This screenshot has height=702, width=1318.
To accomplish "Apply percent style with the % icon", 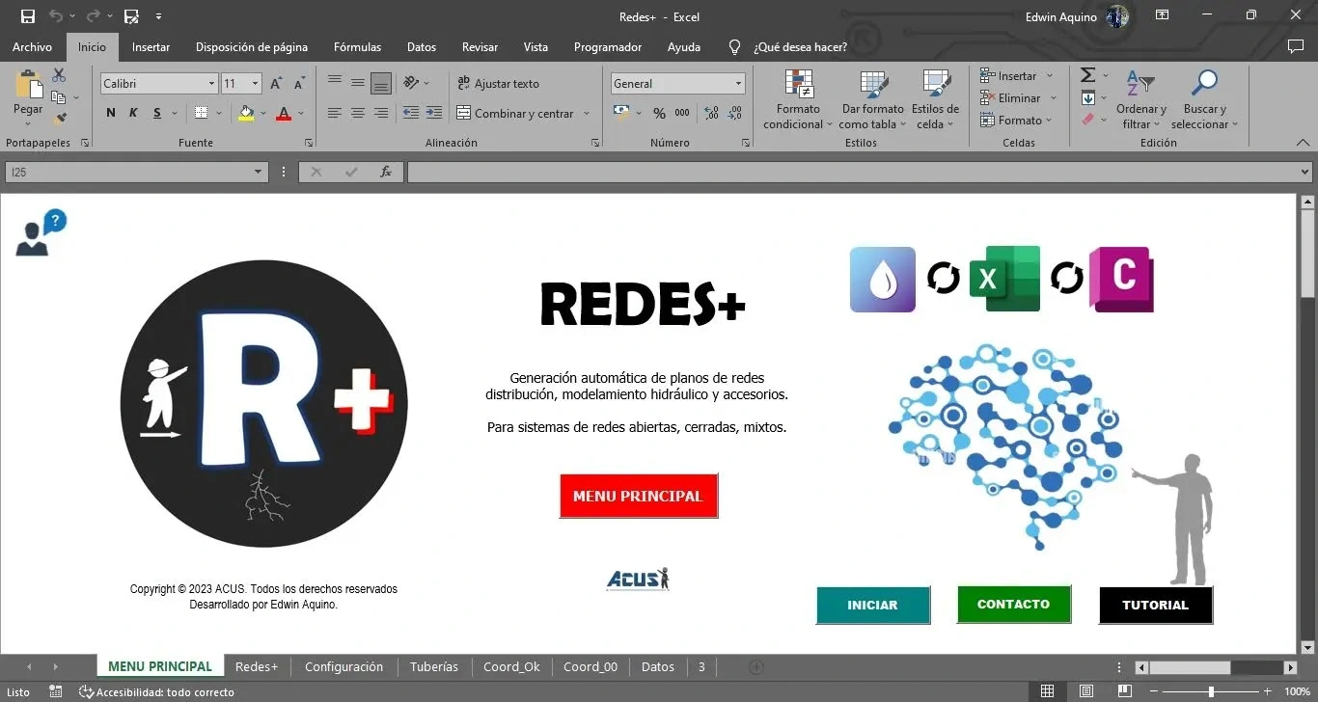I will (x=659, y=113).
